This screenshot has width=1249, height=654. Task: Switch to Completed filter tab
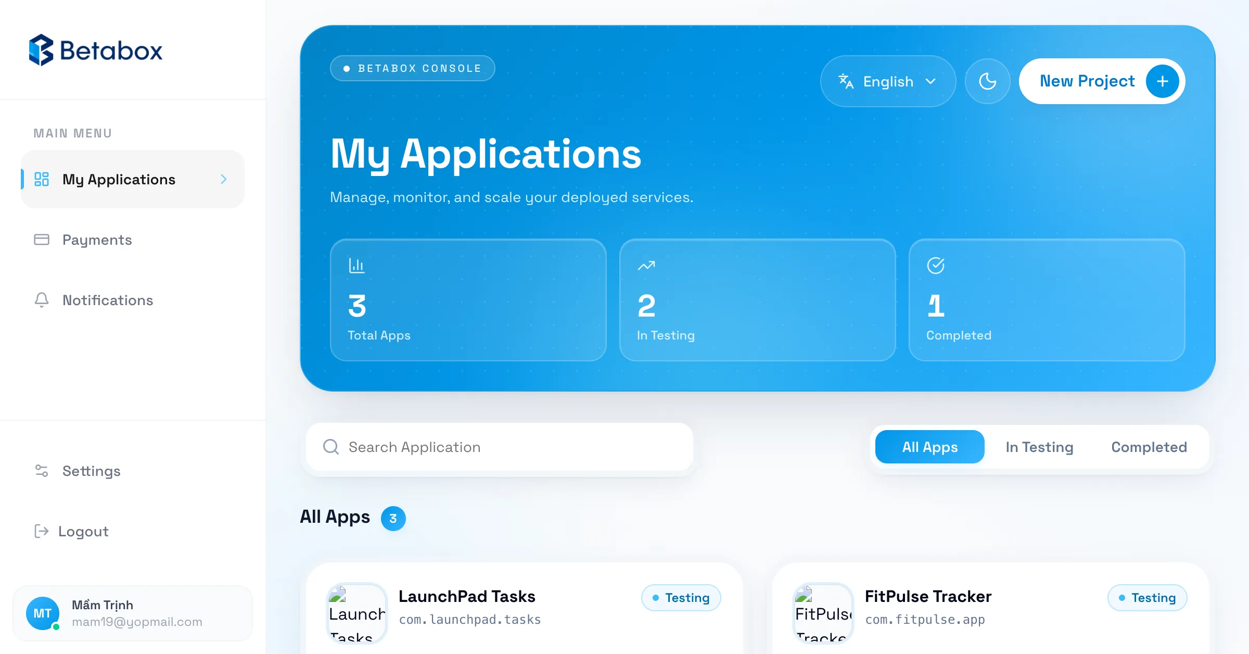point(1149,447)
